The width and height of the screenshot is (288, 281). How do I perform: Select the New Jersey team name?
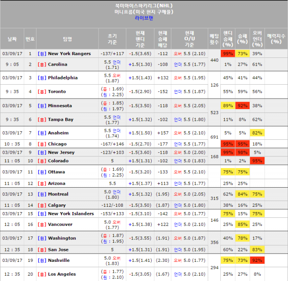61,152
